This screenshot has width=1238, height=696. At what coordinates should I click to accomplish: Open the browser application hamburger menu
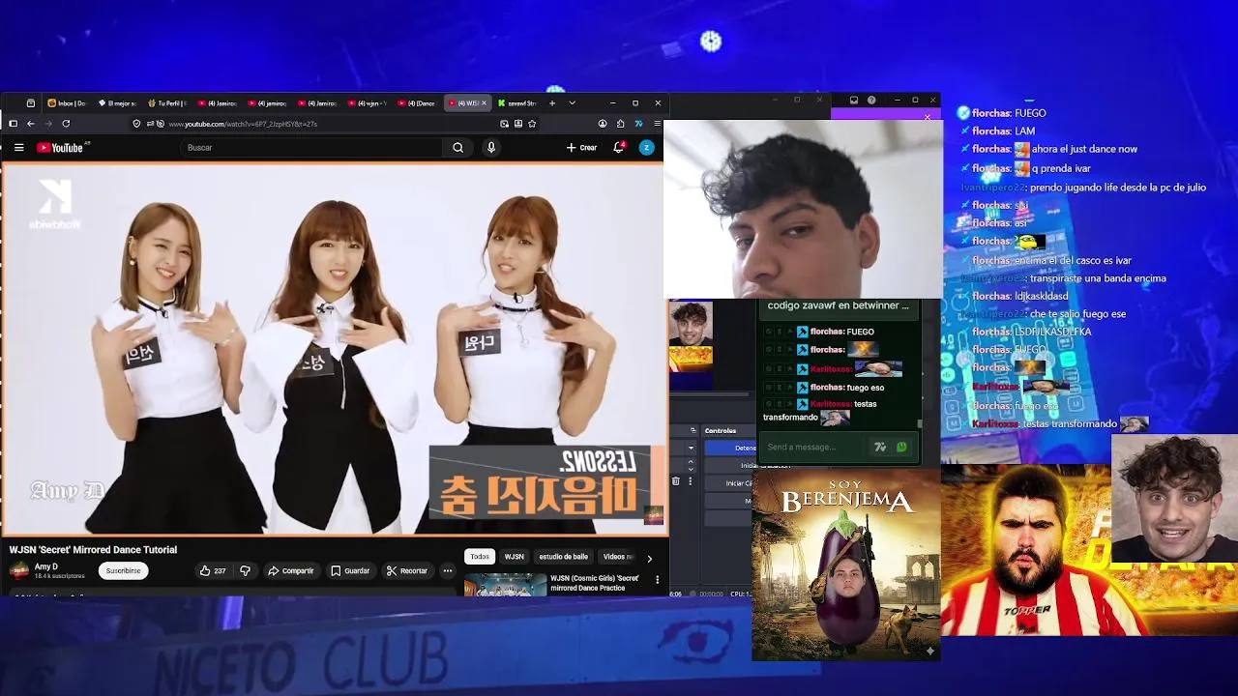click(x=657, y=124)
